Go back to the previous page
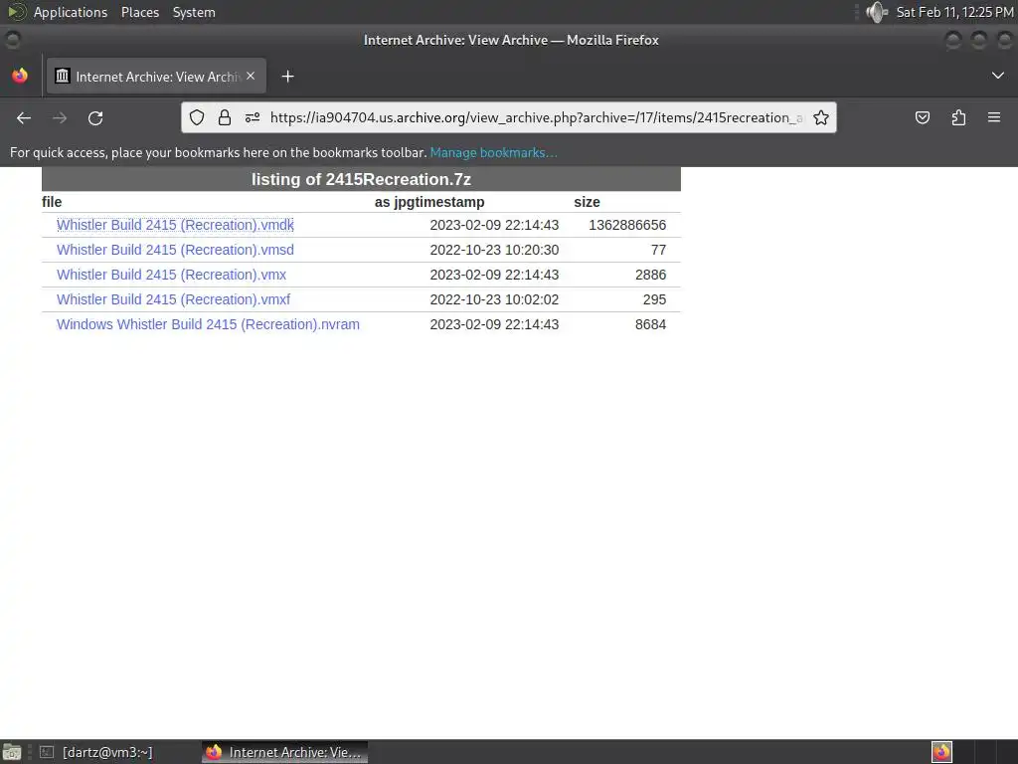This screenshot has height=764, width=1018. click(x=24, y=117)
